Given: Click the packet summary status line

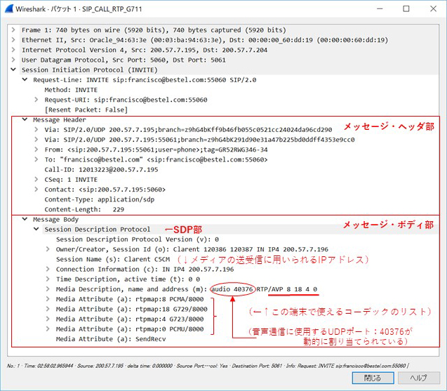Looking at the screenshot, I should (x=208, y=366).
